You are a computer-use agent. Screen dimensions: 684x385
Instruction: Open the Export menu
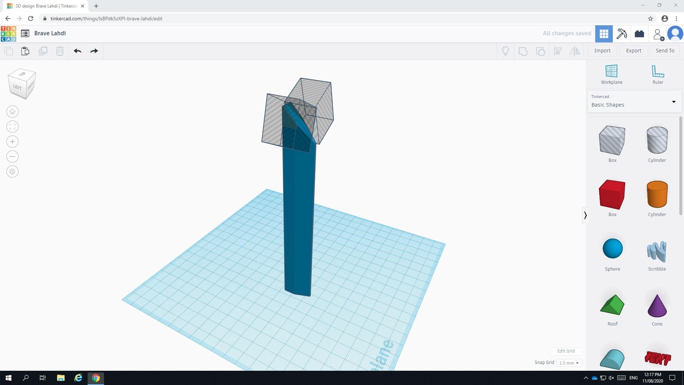tap(633, 51)
